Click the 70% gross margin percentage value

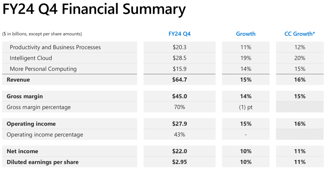point(179,107)
